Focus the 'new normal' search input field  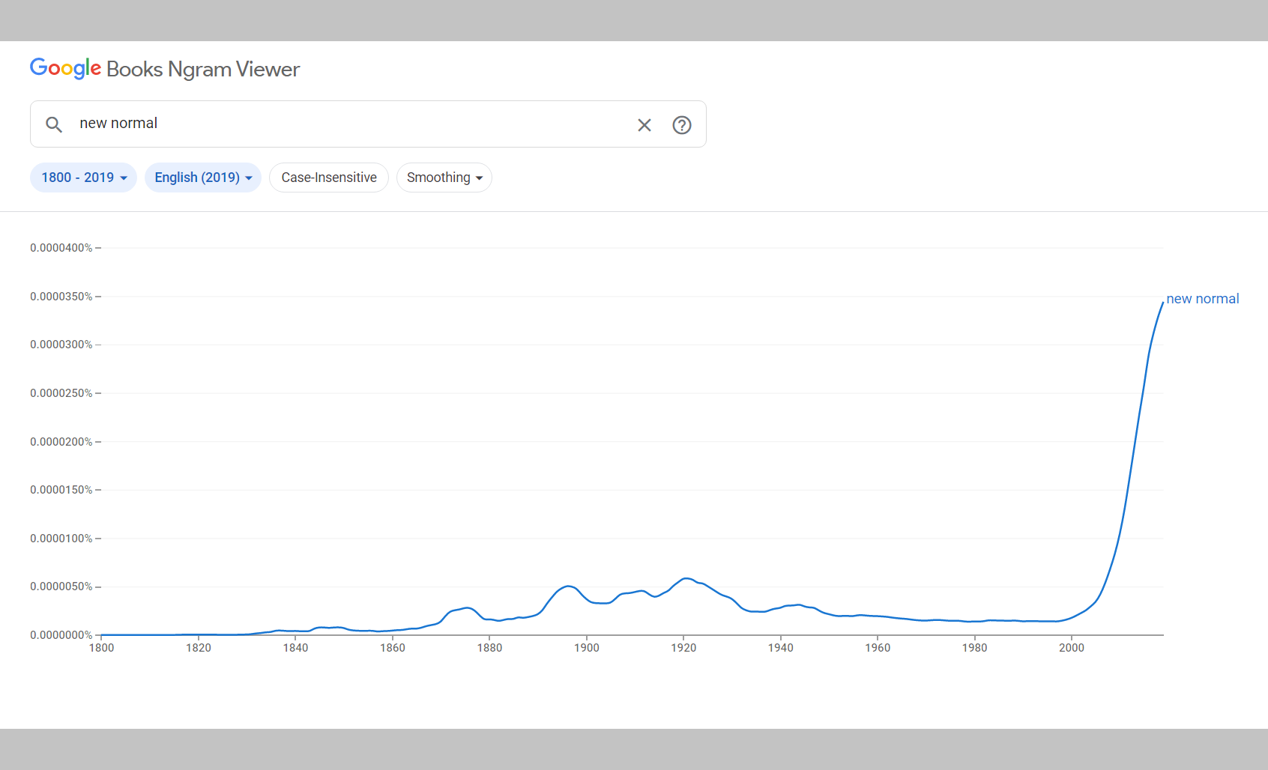point(345,124)
